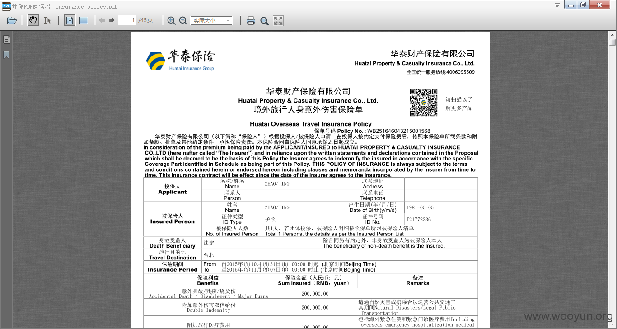
Task: Click 'Total 1 Persons' insured list text
Action: coord(334,234)
